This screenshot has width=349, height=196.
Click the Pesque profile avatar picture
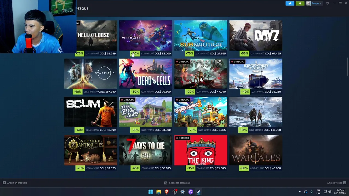pos(308,3)
